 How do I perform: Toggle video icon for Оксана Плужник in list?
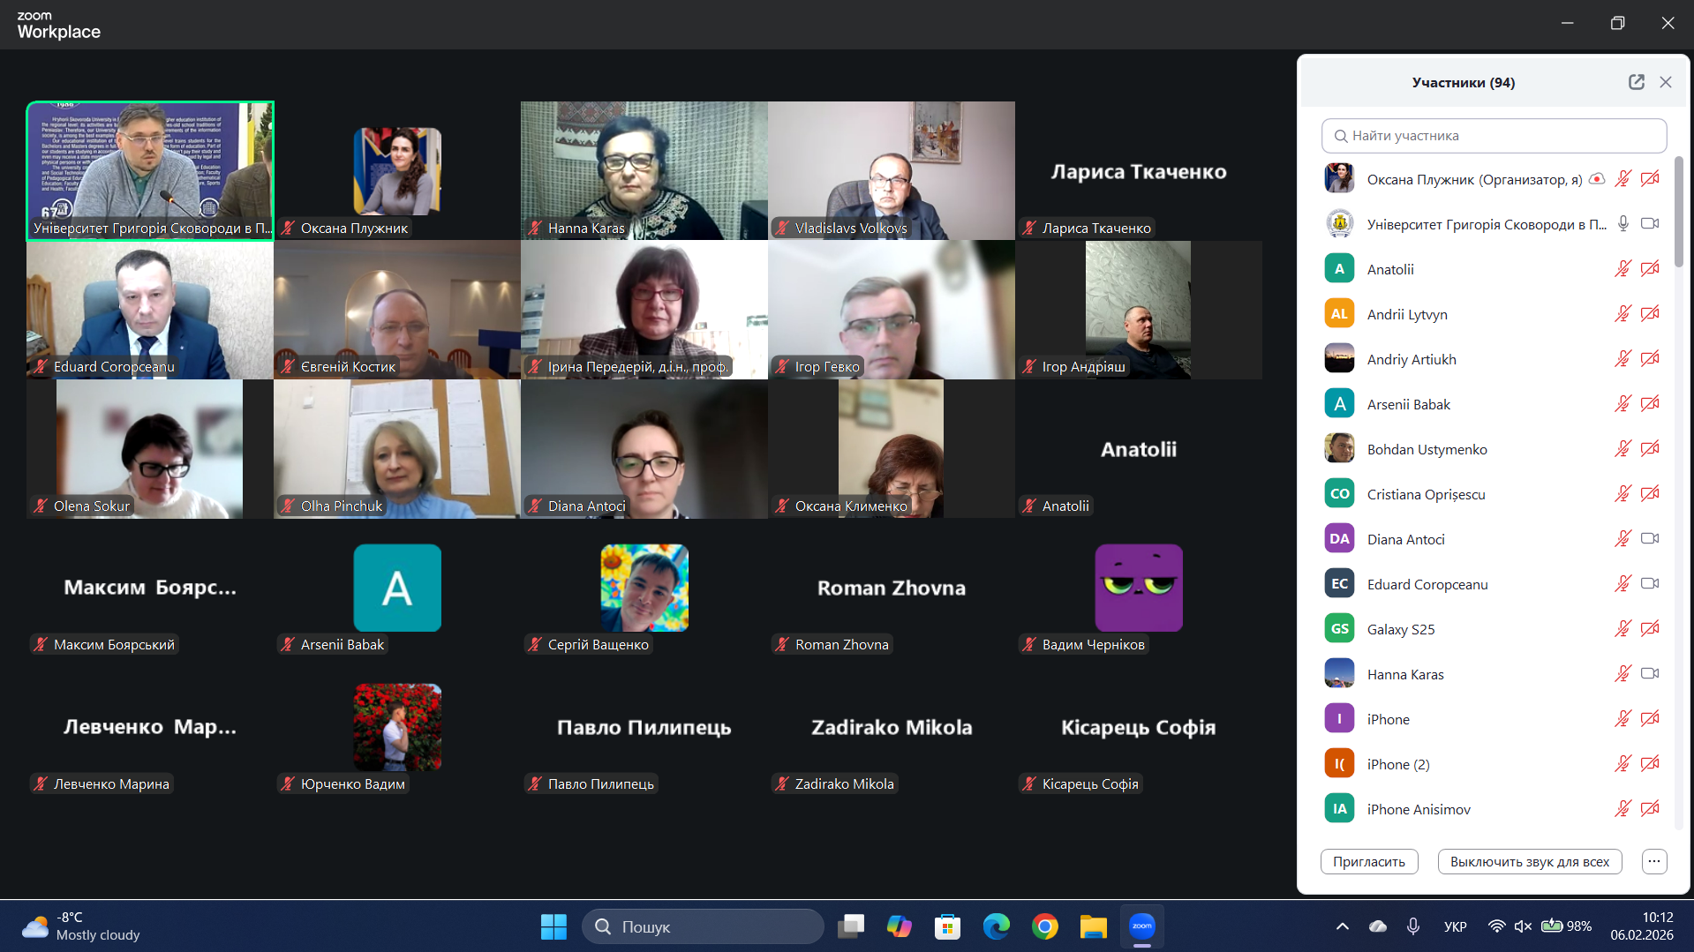[1650, 179]
